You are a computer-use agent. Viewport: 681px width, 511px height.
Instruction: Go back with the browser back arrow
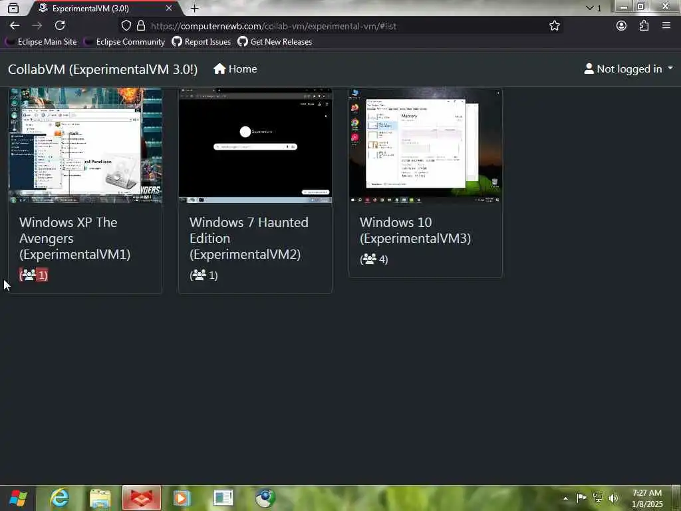coord(15,26)
